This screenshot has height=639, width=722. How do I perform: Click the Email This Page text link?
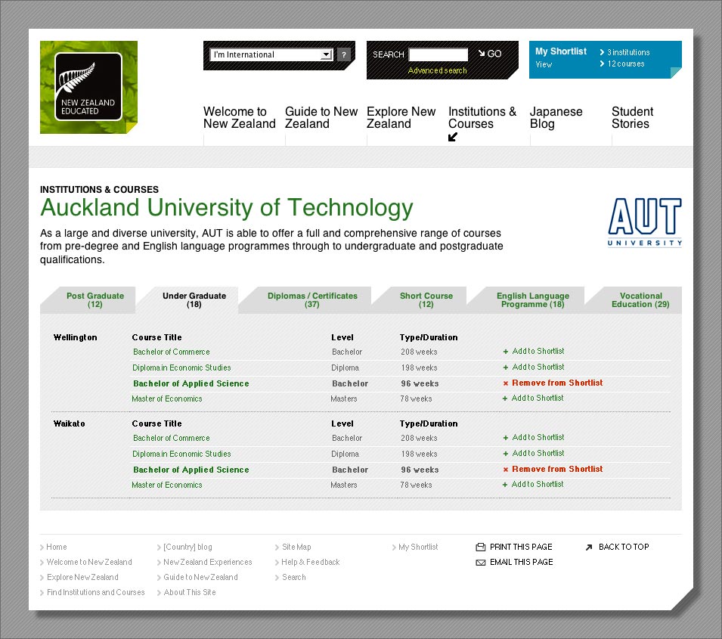tap(521, 562)
